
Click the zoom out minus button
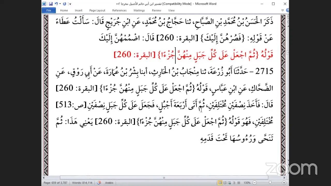[254, 183]
